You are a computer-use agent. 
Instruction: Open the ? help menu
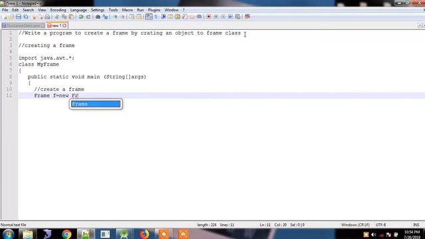click(x=184, y=10)
